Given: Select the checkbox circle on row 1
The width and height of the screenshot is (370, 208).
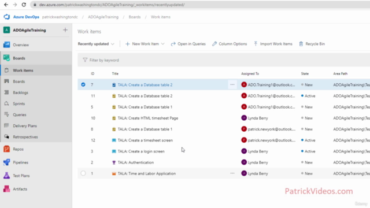Looking at the screenshot, I should (83, 173).
